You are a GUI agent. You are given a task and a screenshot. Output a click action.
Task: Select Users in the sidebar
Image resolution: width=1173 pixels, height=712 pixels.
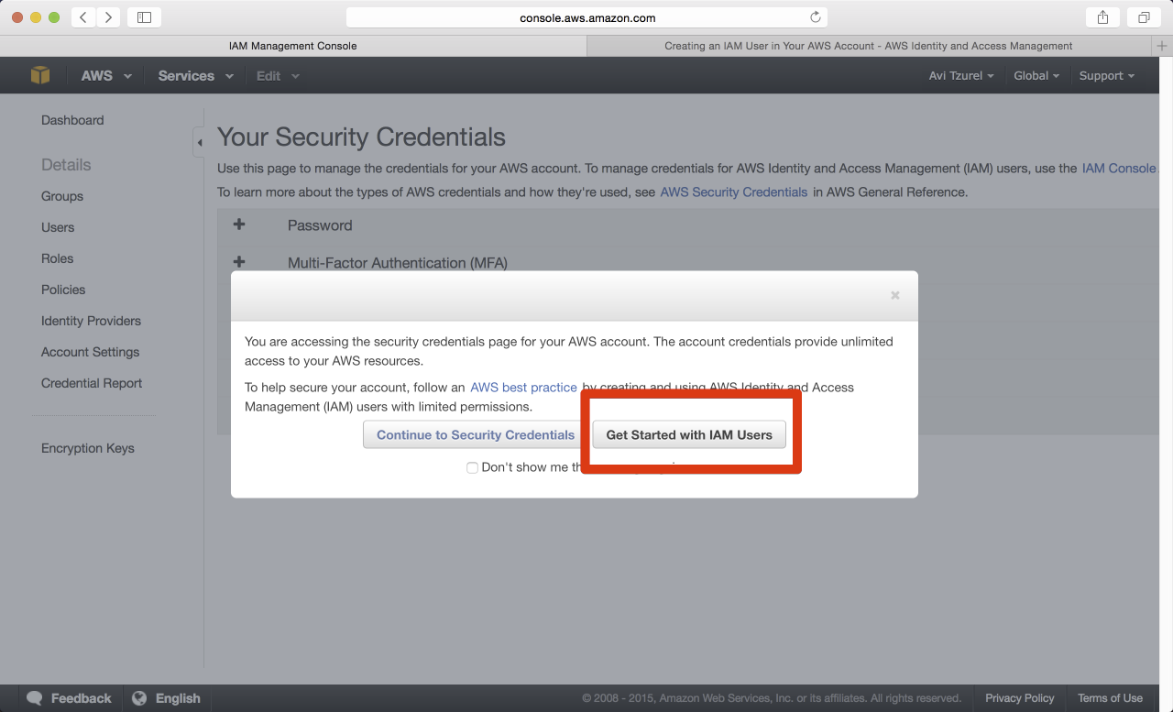tap(58, 227)
